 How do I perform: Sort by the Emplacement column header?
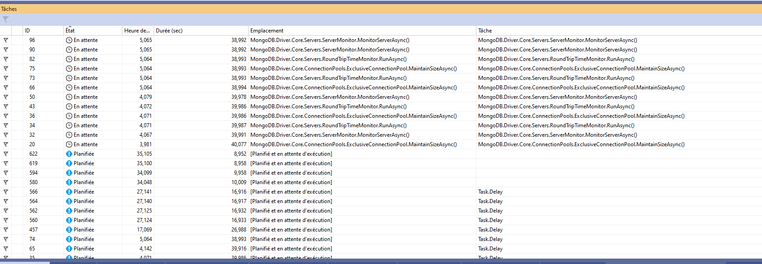(362, 31)
